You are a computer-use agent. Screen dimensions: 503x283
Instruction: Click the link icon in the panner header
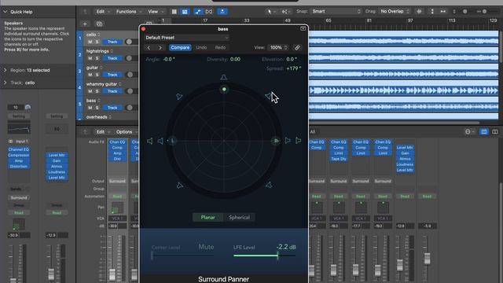297,47
